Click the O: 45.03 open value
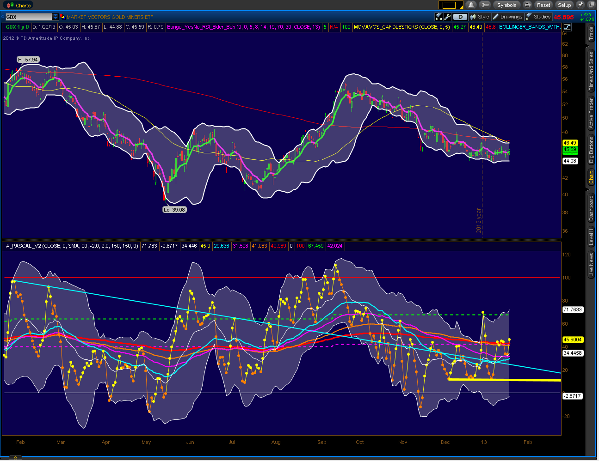The height and width of the screenshot is (461, 599). (68, 27)
